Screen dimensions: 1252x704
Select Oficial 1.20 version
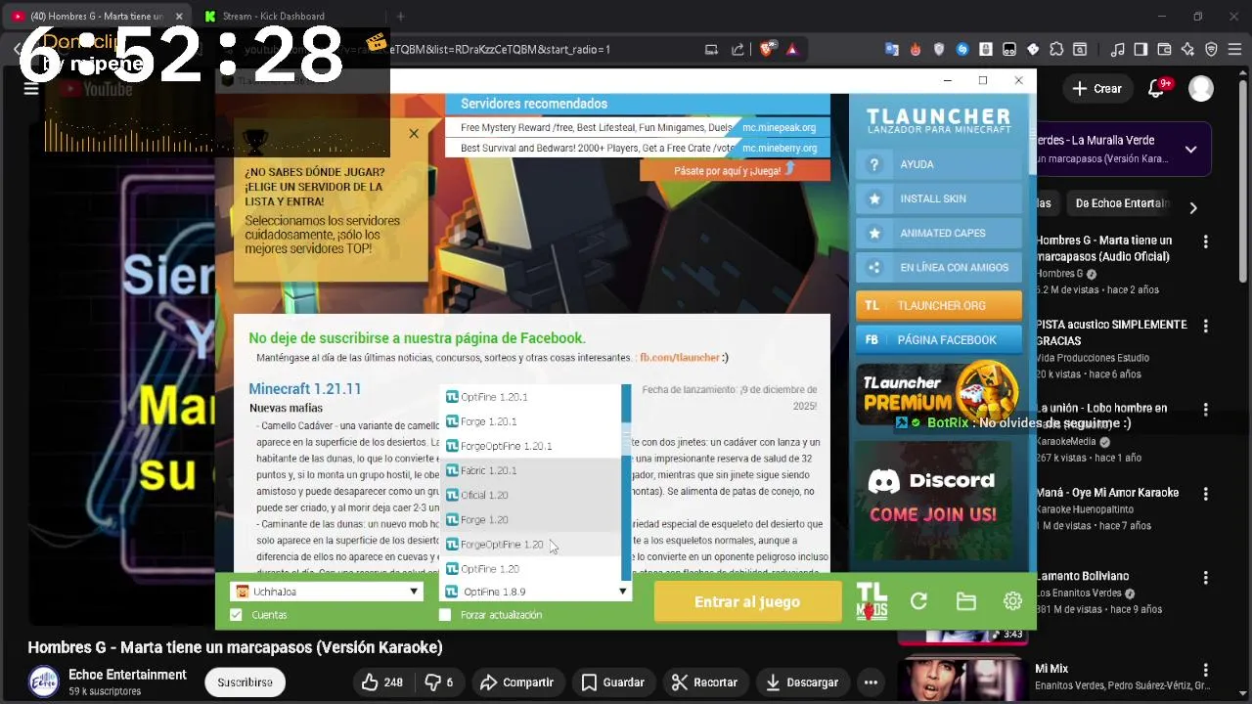(530, 495)
